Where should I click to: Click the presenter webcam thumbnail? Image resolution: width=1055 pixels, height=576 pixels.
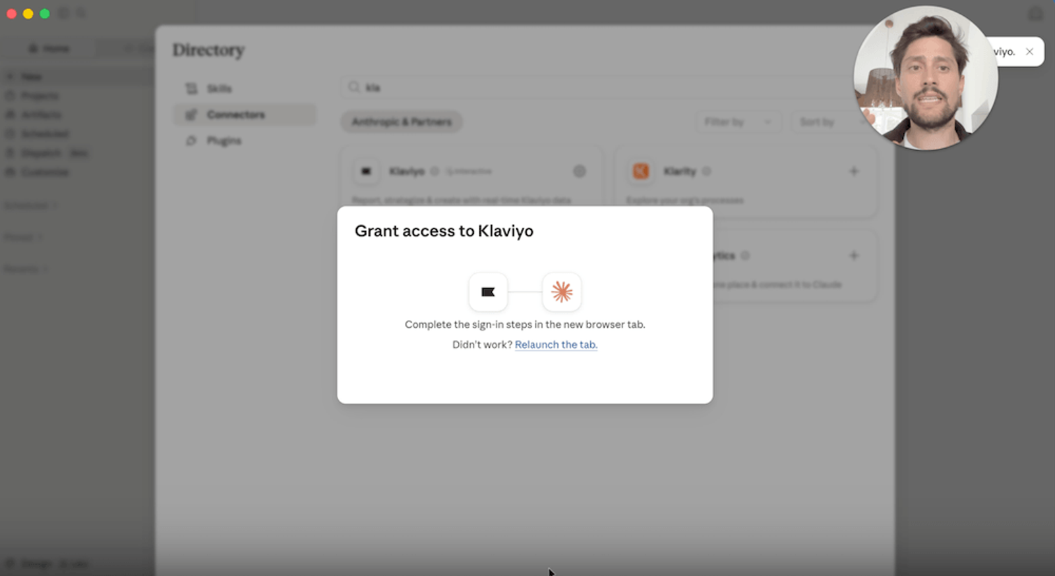click(926, 78)
